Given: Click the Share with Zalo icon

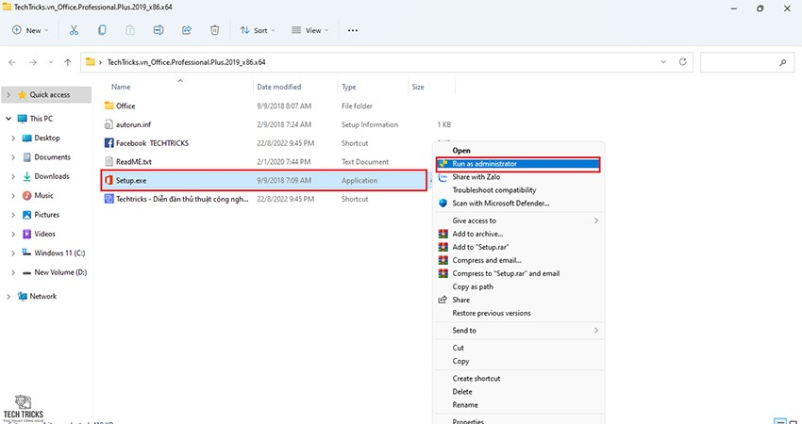Looking at the screenshot, I should pyautogui.click(x=443, y=177).
